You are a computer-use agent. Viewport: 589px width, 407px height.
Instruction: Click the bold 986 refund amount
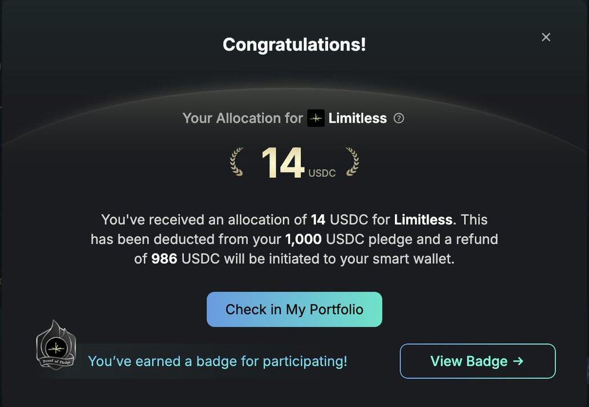164,259
